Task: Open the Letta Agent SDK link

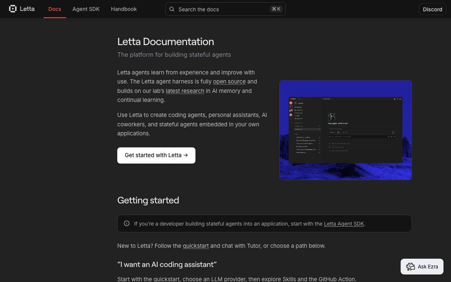Action: click(344, 224)
